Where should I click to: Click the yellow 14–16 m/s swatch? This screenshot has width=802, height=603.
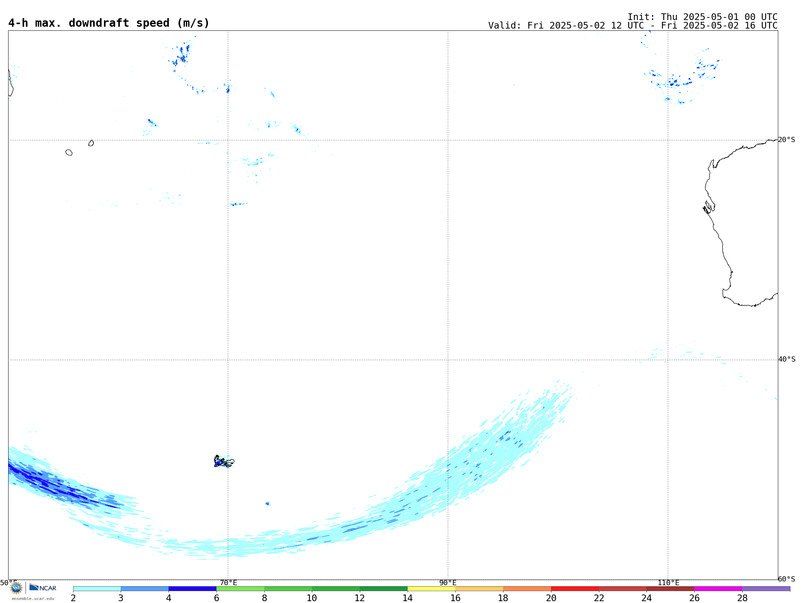point(431,589)
